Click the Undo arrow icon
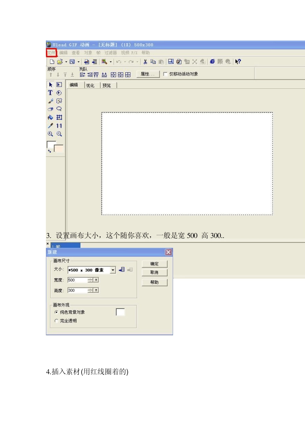Screen dimensions: 305x432 (x=118, y=62)
